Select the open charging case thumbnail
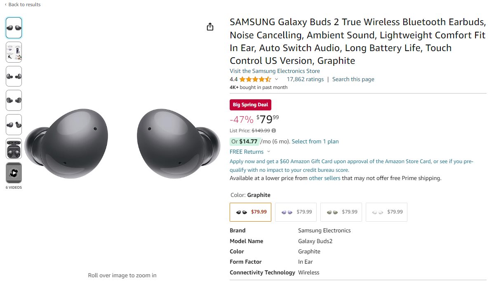 click(x=14, y=149)
